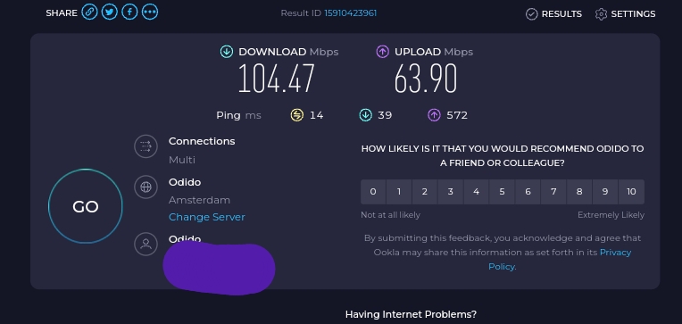Image resolution: width=682 pixels, height=324 pixels.
Task: Copy the share link icon
Action: [89, 12]
